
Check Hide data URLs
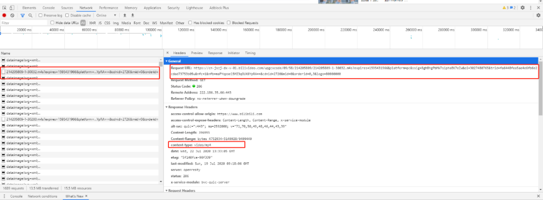(52, 23)
